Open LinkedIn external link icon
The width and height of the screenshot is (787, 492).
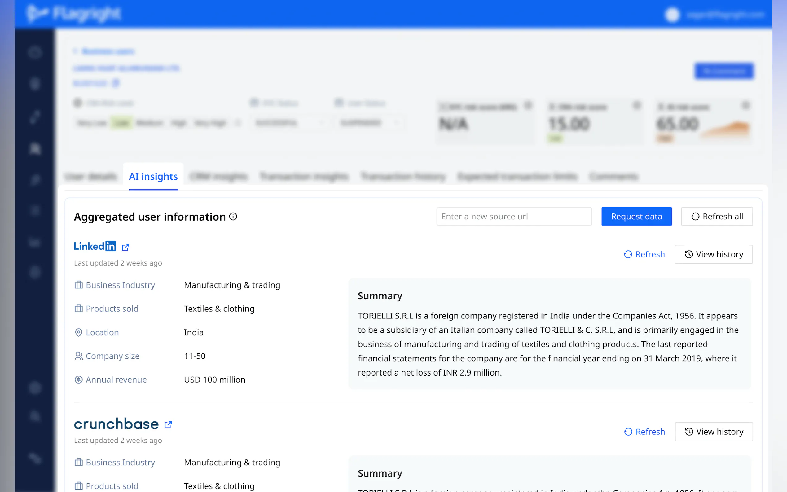(125, 247)
